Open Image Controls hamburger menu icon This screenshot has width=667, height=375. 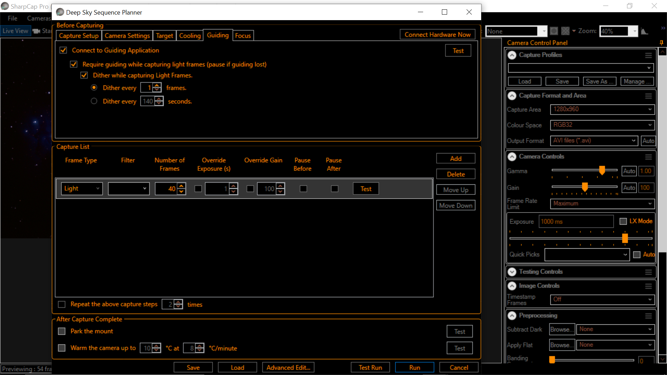pos(648,286)
